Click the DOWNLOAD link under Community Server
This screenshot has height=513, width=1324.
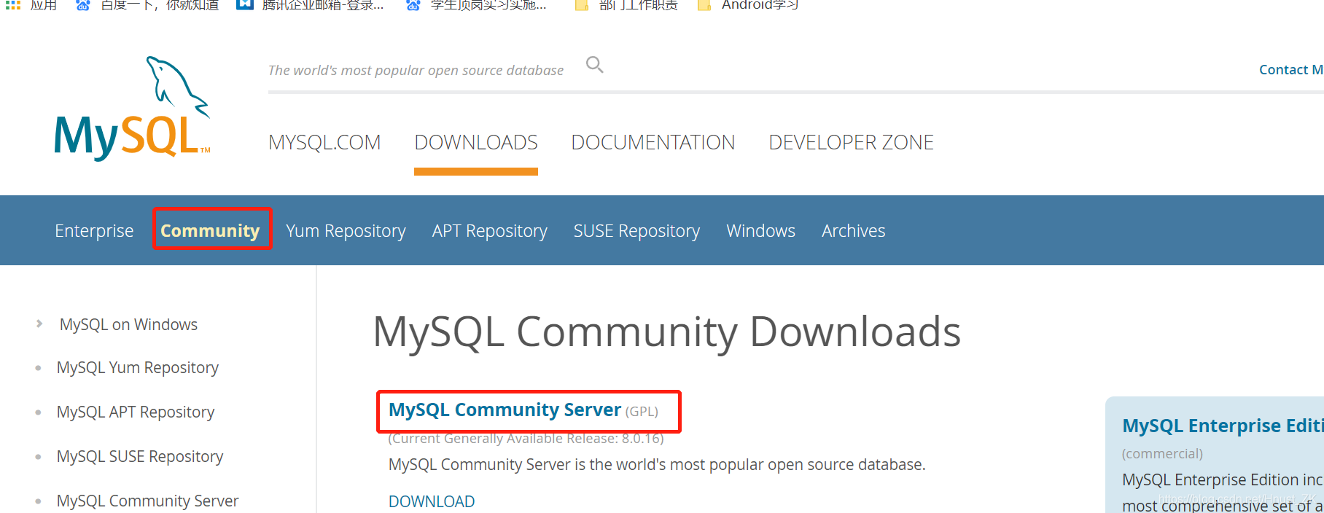coord(432,501)
